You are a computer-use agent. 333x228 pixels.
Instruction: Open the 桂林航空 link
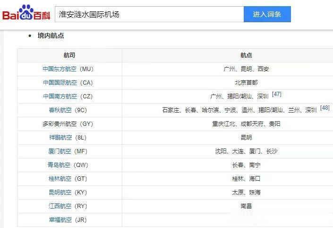click(x=60, y=179)
